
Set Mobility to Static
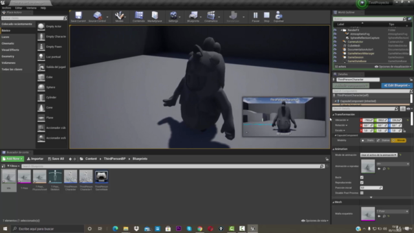(x=368, y=140)
